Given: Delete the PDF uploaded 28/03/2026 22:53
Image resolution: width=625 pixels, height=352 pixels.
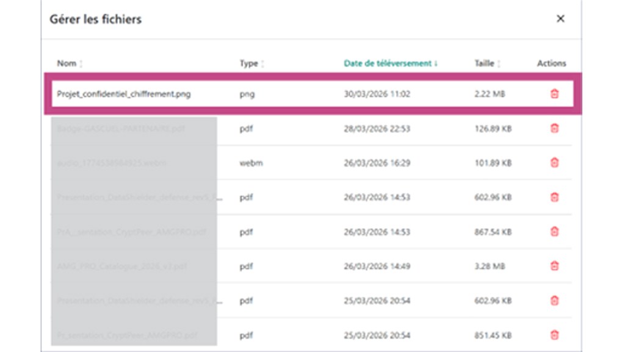Looking at the screenshot, I should pyautogui.click(x=553, y=128).
